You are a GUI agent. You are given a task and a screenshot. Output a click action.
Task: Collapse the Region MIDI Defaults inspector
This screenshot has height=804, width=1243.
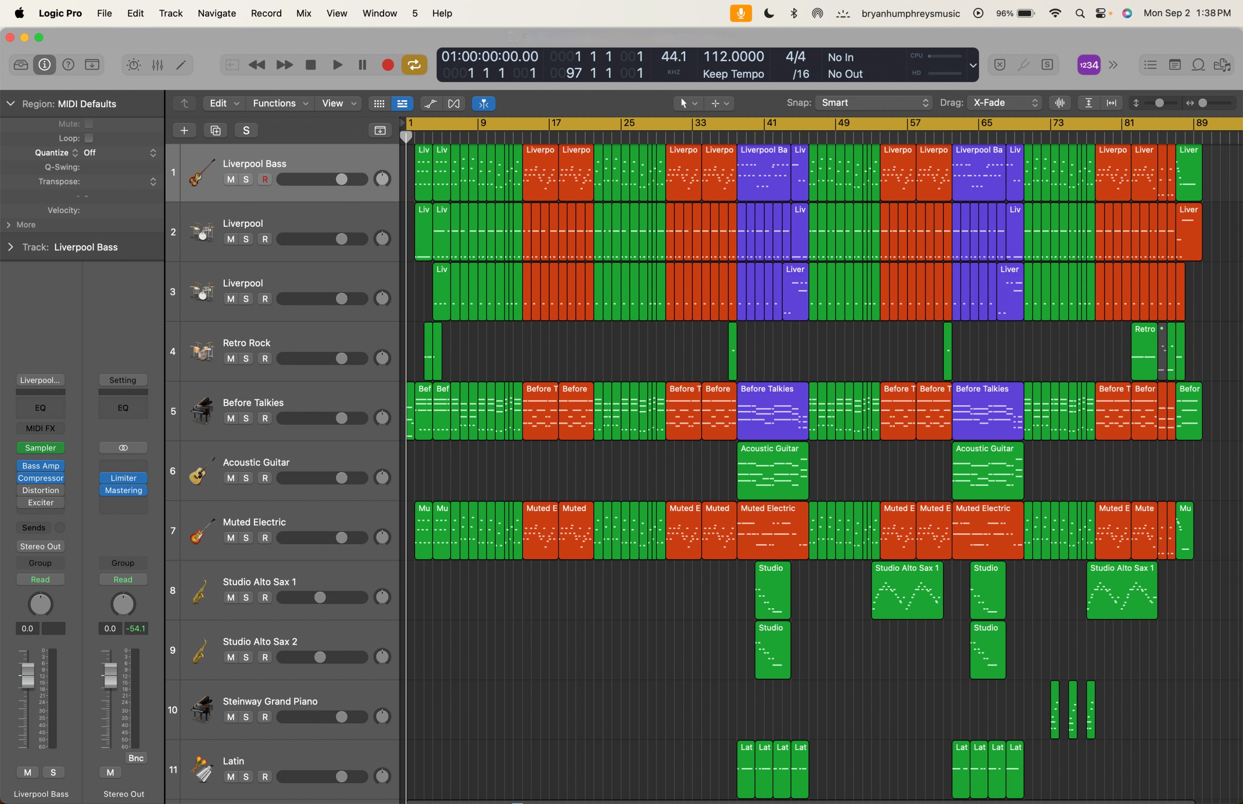(x=9, y=103)
